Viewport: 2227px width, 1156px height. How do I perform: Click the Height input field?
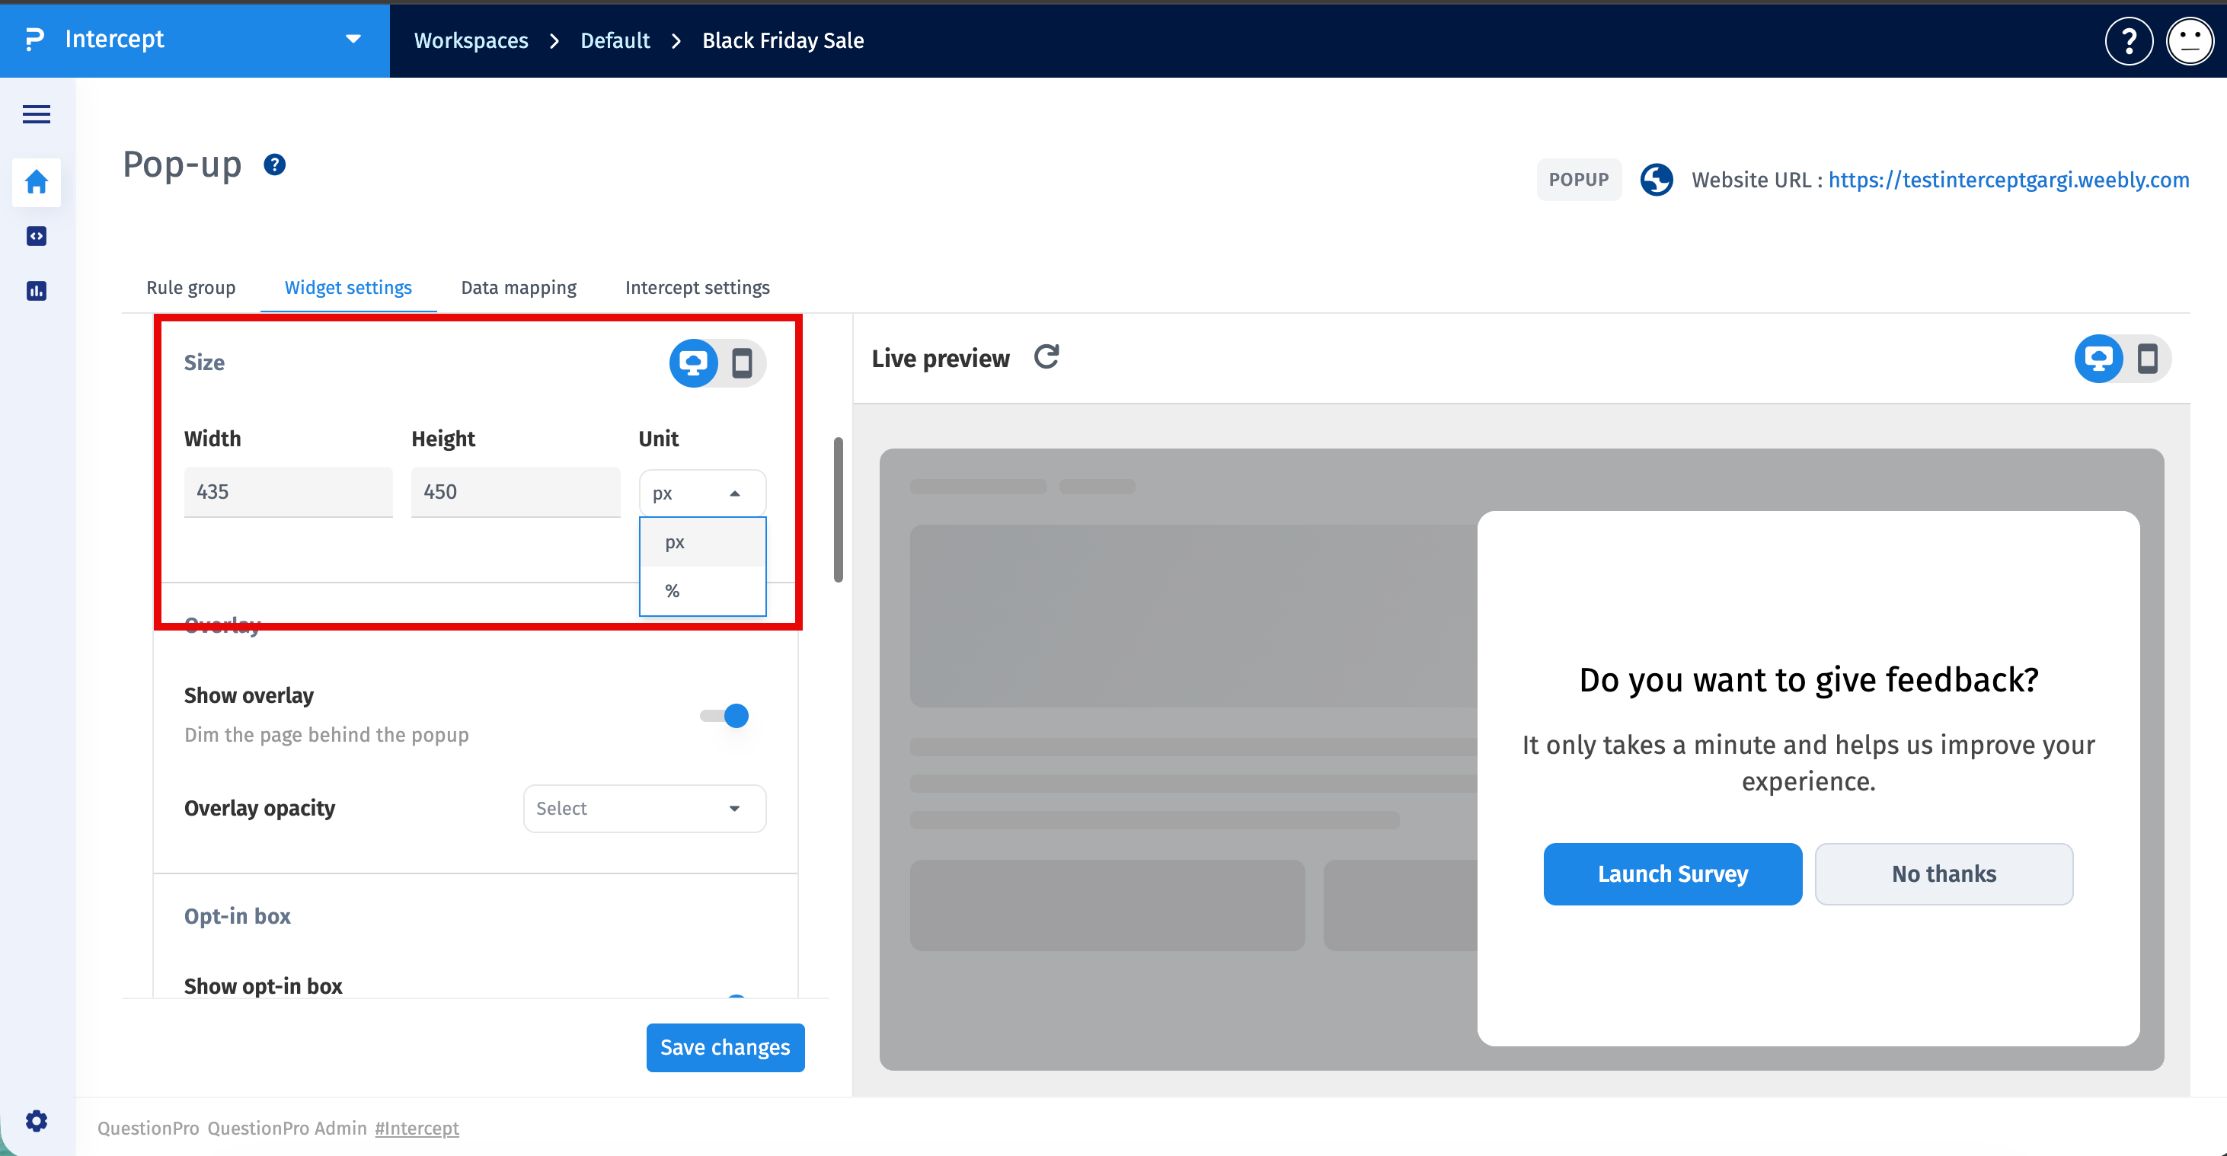[516, 492]
